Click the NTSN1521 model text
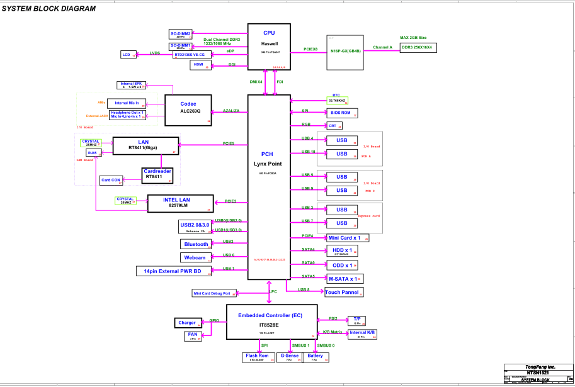The width and height of the screenshot is (575, 387). 538,373
